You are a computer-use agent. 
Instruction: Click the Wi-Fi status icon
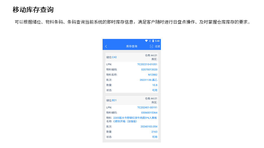click(x=146, y=41)
